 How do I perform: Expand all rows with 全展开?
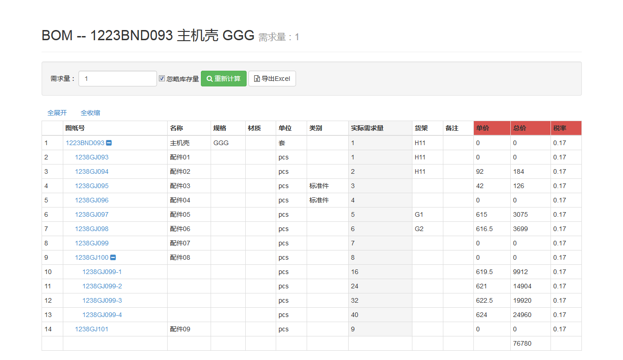(57, 113)
